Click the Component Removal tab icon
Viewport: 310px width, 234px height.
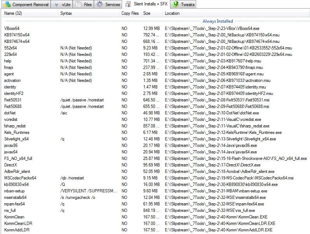(x=7, y=5)
